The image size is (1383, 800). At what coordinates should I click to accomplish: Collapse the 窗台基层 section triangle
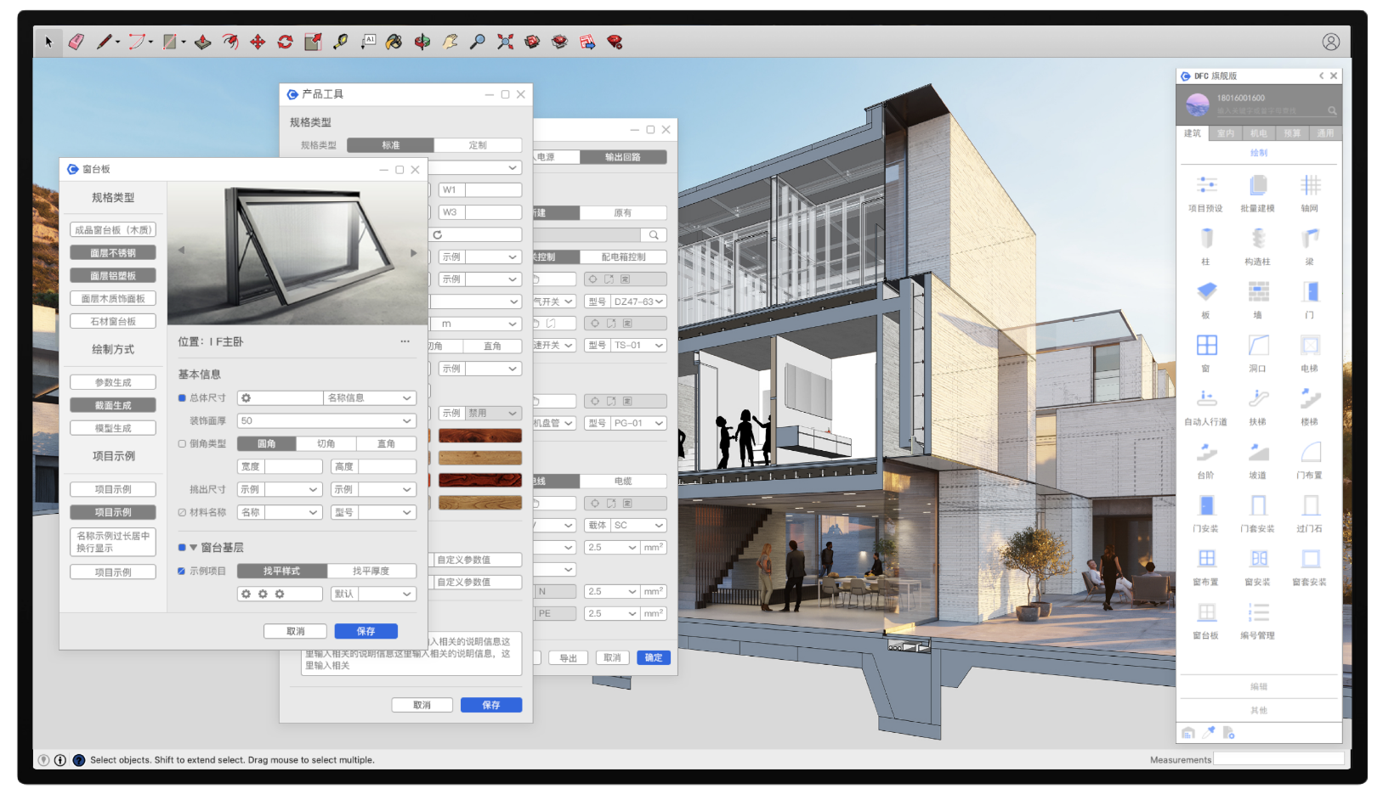pos(193,548)
